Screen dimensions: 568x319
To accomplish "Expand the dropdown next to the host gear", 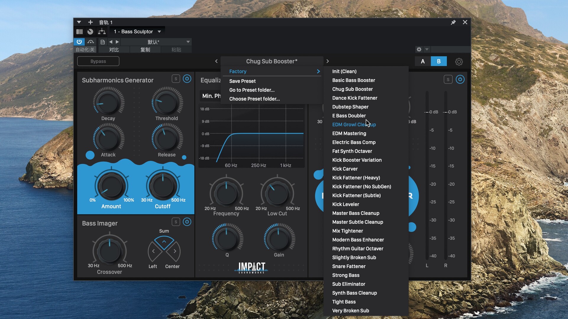I will click(x=427, y=49).
